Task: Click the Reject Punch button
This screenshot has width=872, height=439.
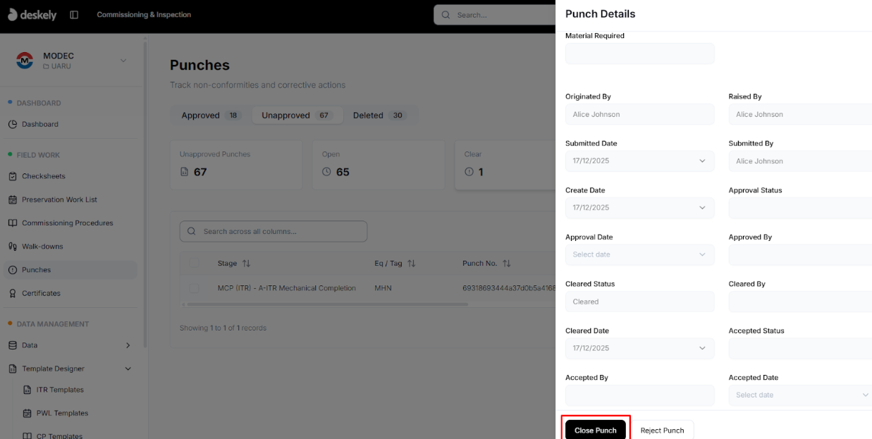Action: pyautogui.click(x=662, y=430)
